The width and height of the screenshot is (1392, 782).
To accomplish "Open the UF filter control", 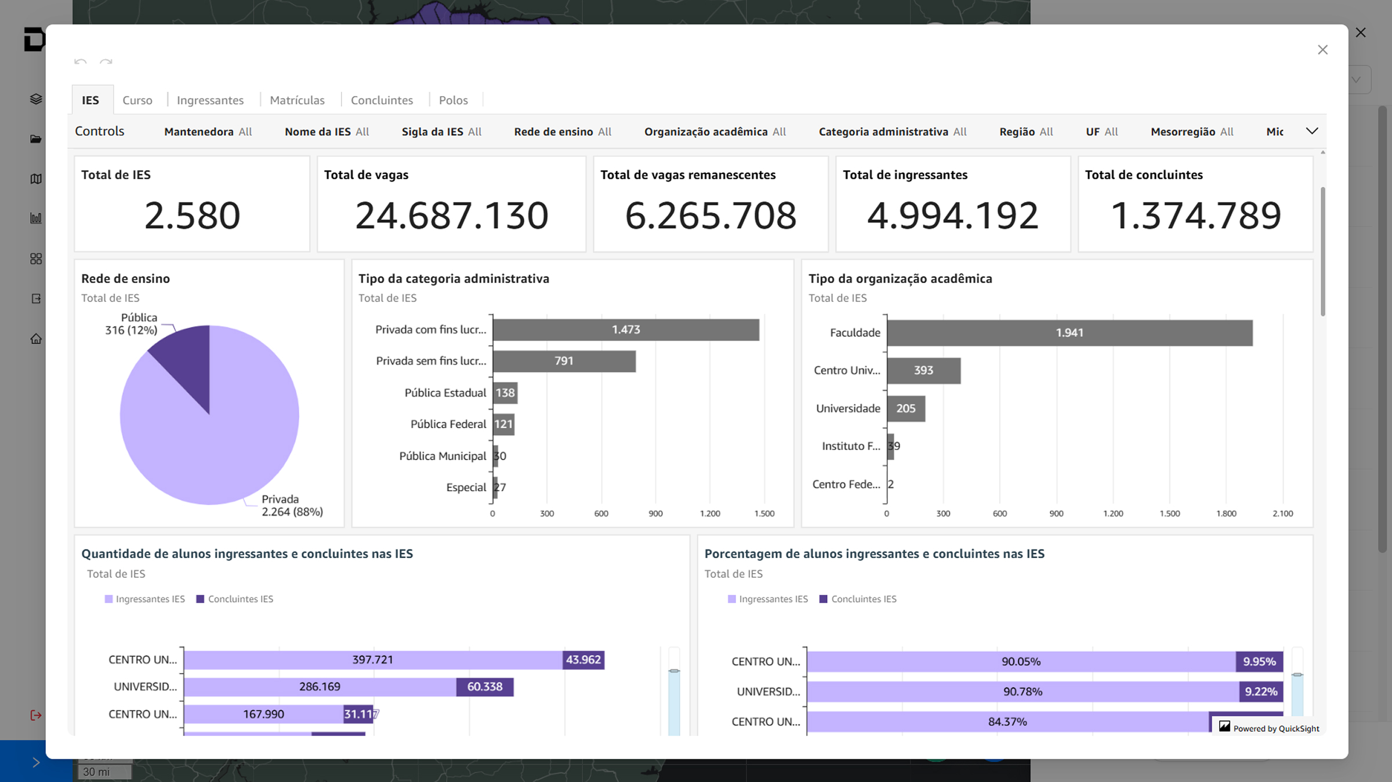I will click(1101, 132).
